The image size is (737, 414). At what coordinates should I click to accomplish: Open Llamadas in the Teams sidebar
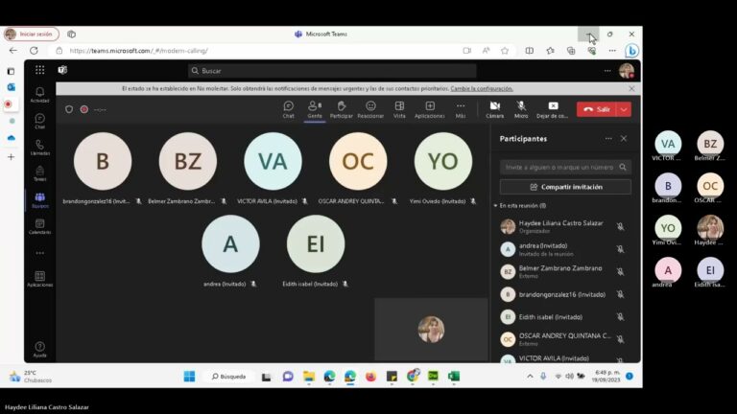pos(40,148)
